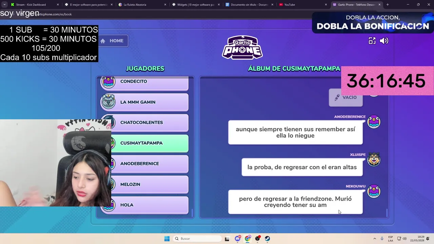The image size is (434, 244).
Task: Open the tab search dropdown arrow
Action: tap(4, 5)
